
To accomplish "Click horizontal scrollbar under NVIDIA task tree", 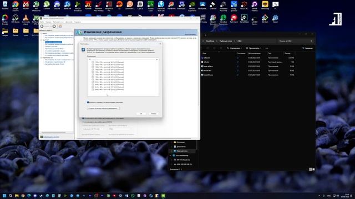I will [54, 132].
